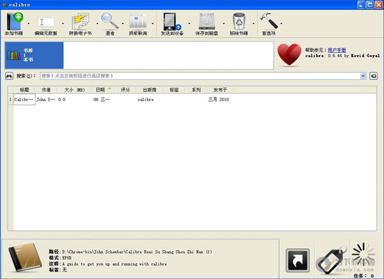Click the red heart donate icon

click(291, 55)
